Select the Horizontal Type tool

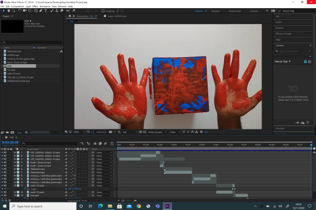46,10
